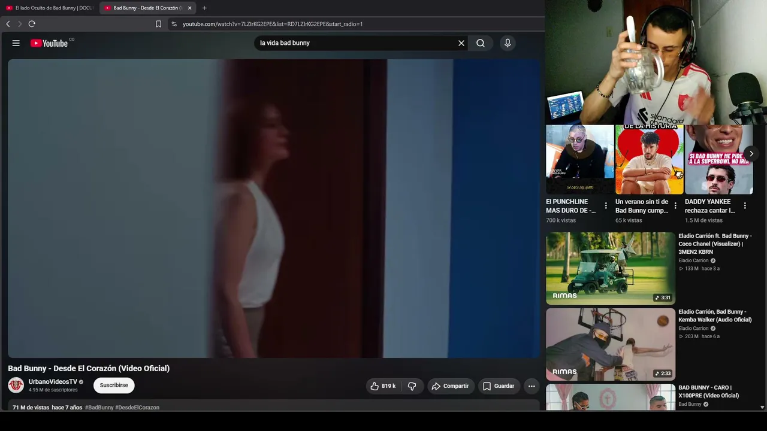The width and height of the screenshot is (767, 431).
Task: Close the Bad Bunny - Desde El Corazón tab
Action: pos(189,8)
